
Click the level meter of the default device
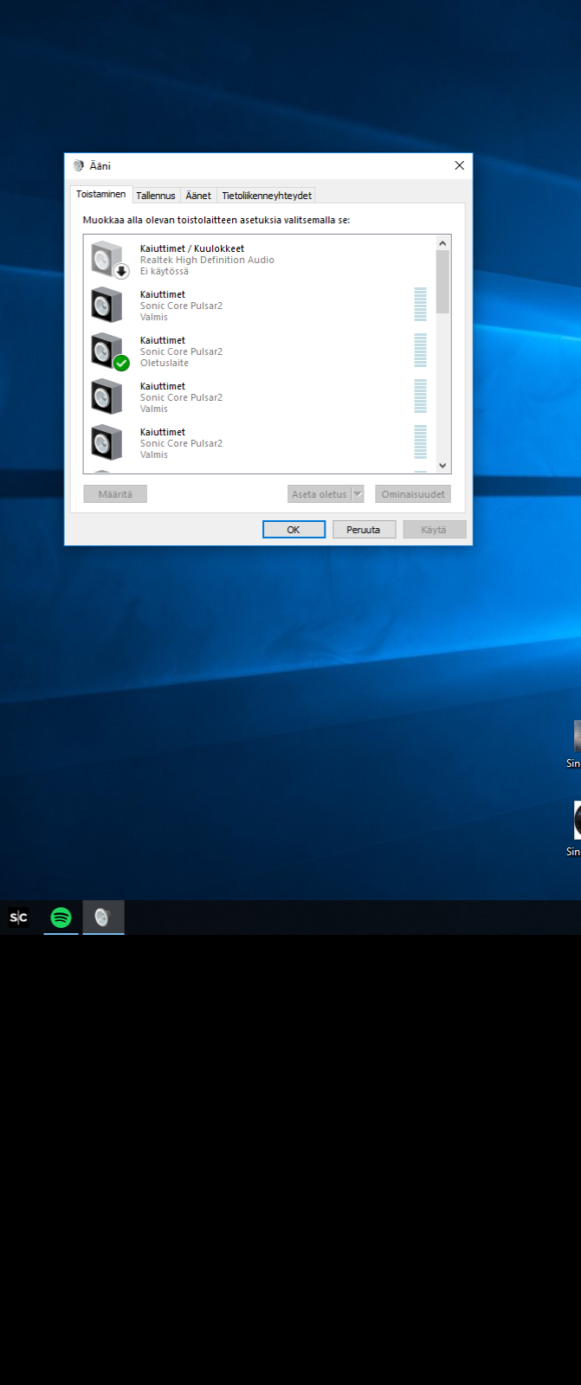click(421, 351)
